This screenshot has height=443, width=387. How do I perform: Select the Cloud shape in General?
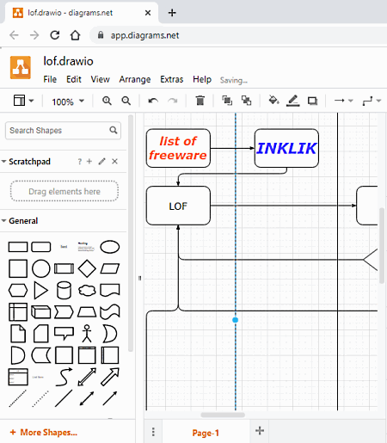pyautogui.click(x=87, y=291)
